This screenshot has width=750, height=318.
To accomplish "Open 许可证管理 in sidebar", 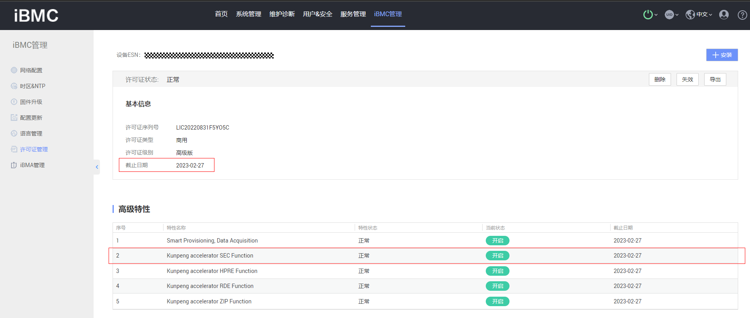I will click(x=34, y=149).
